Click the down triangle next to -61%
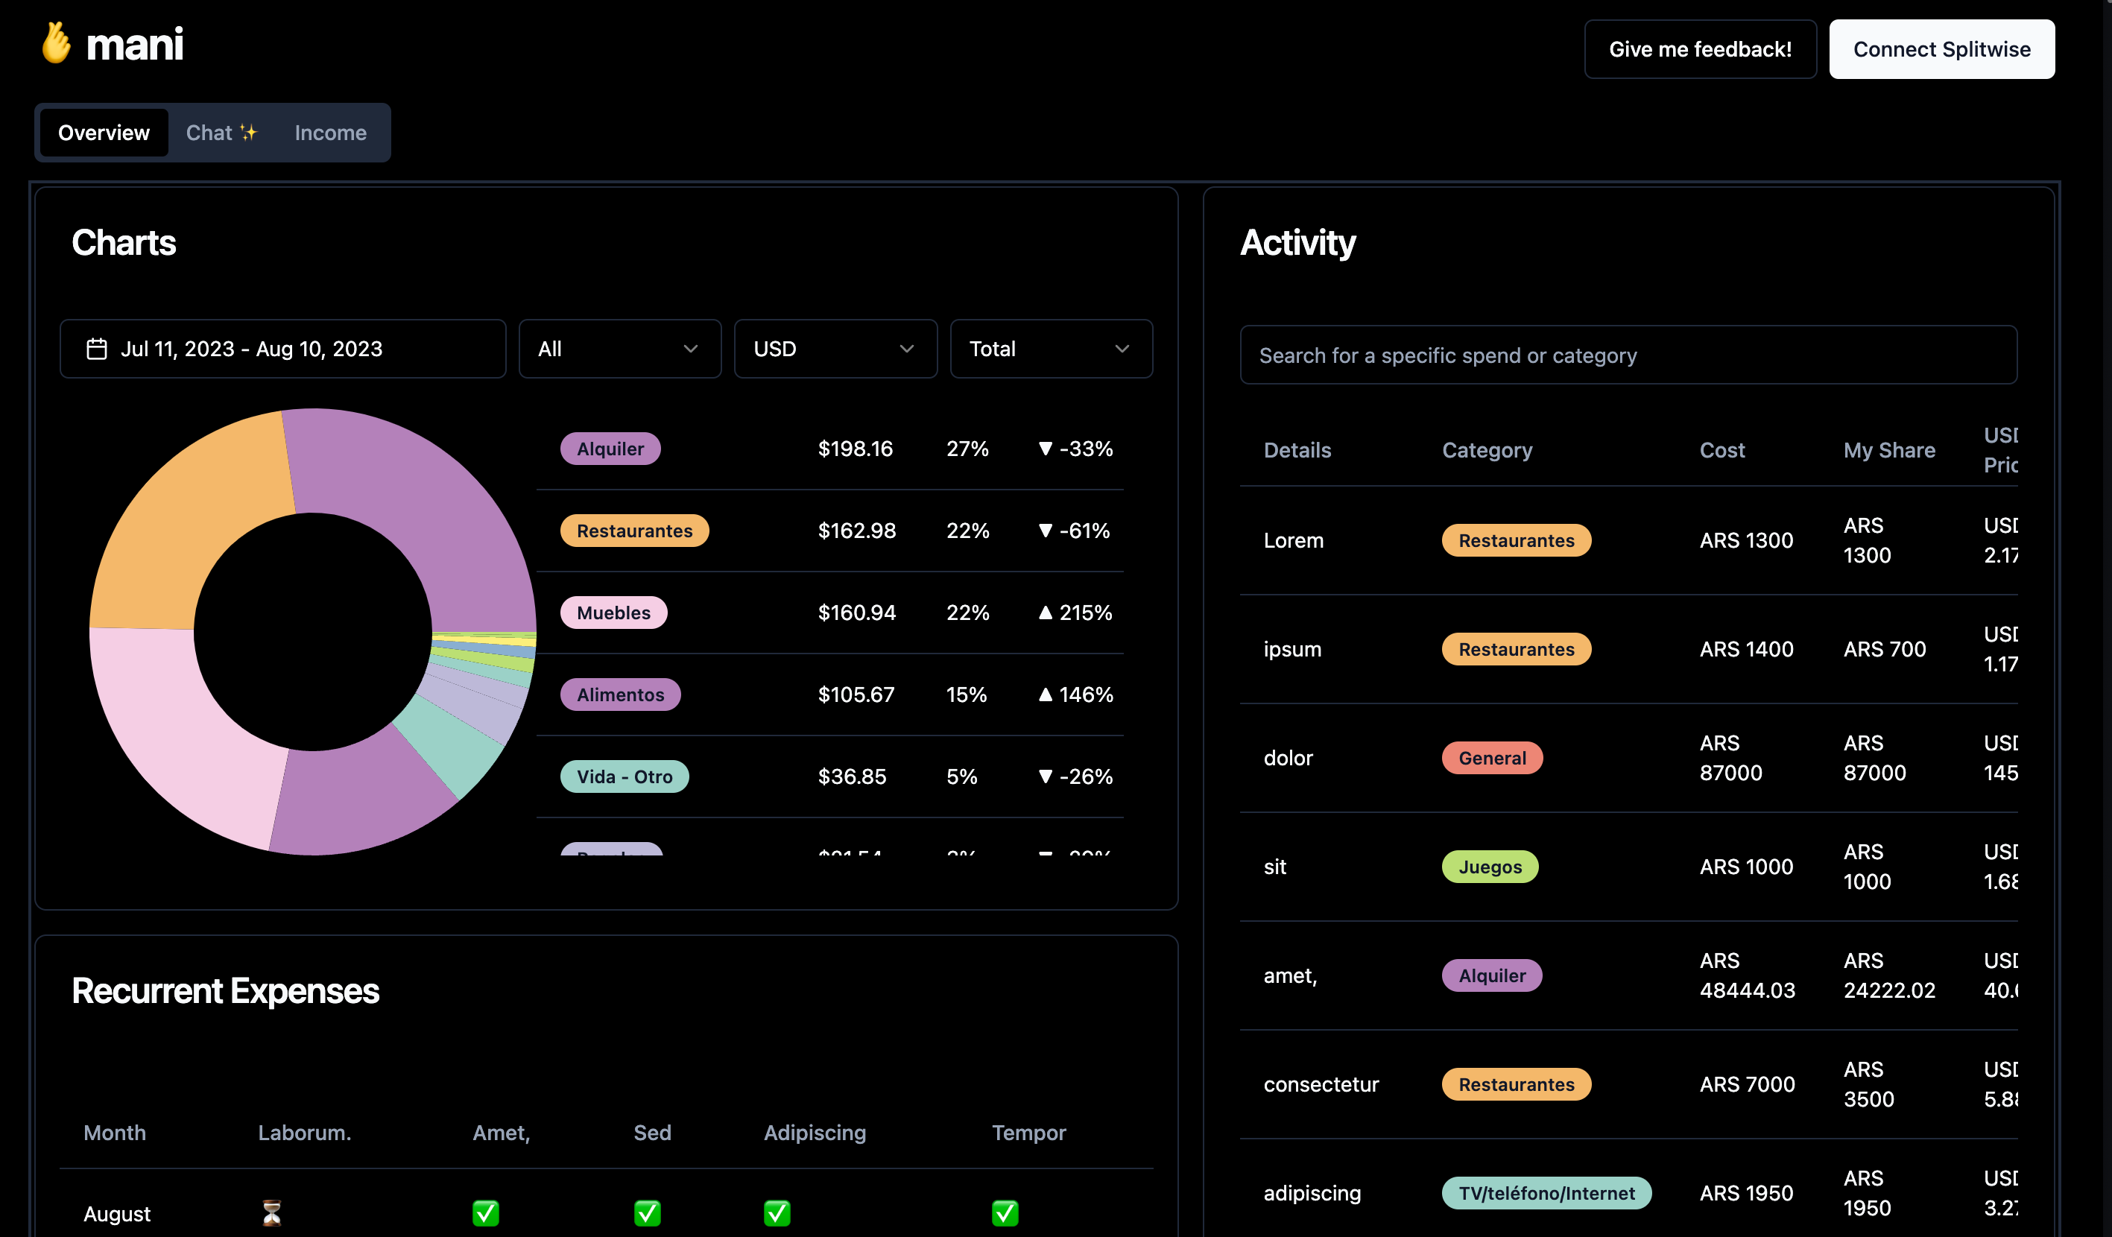The width and height of the screenshot is (2112, 1237). 1045,531
